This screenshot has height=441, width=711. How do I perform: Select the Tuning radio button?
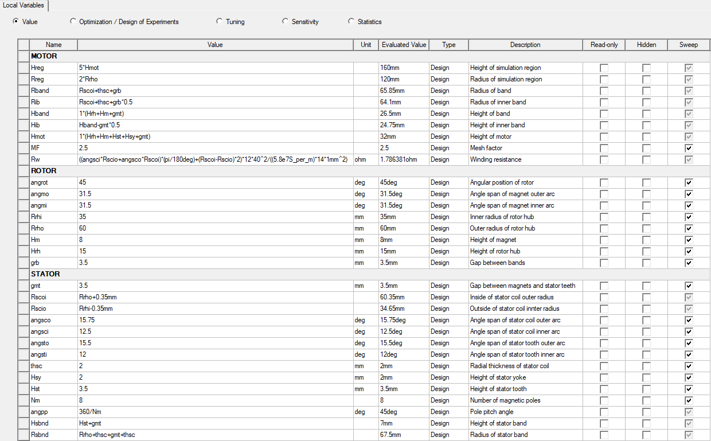click(x=220, y=22)
